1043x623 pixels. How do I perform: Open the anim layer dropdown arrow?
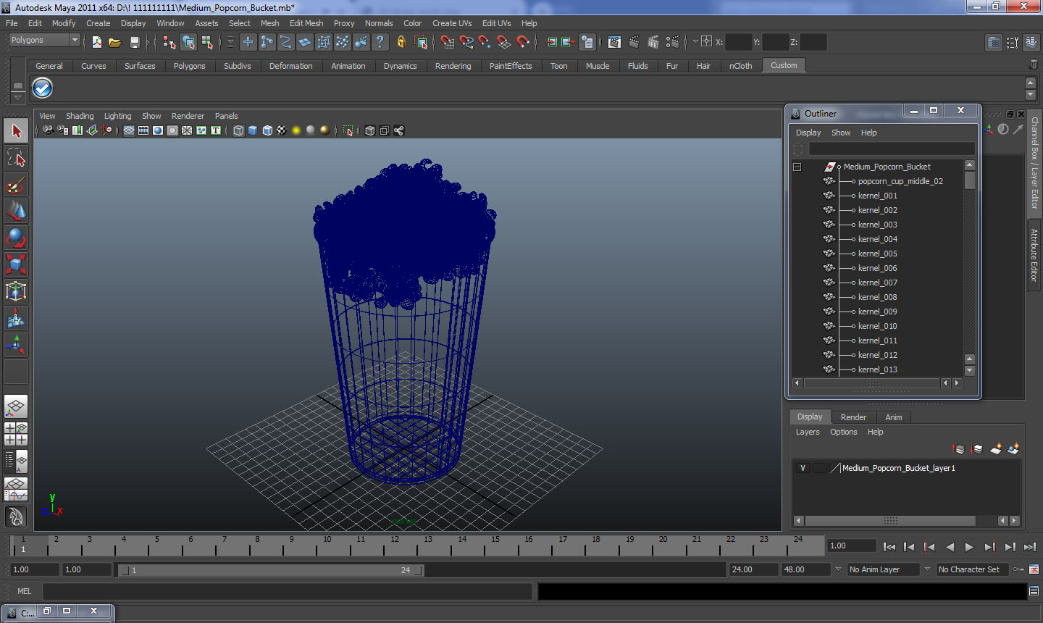(x=838, y=569)
